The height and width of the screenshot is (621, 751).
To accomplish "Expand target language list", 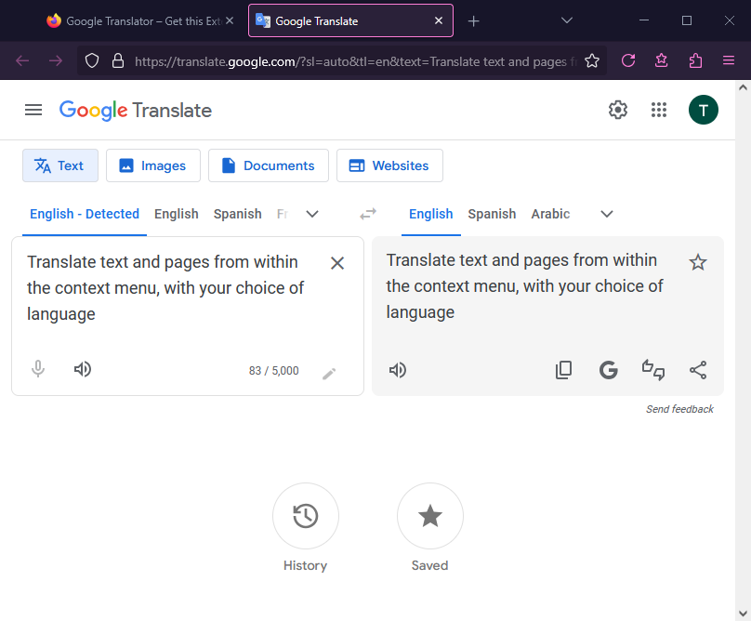I will tap(607, 214).
